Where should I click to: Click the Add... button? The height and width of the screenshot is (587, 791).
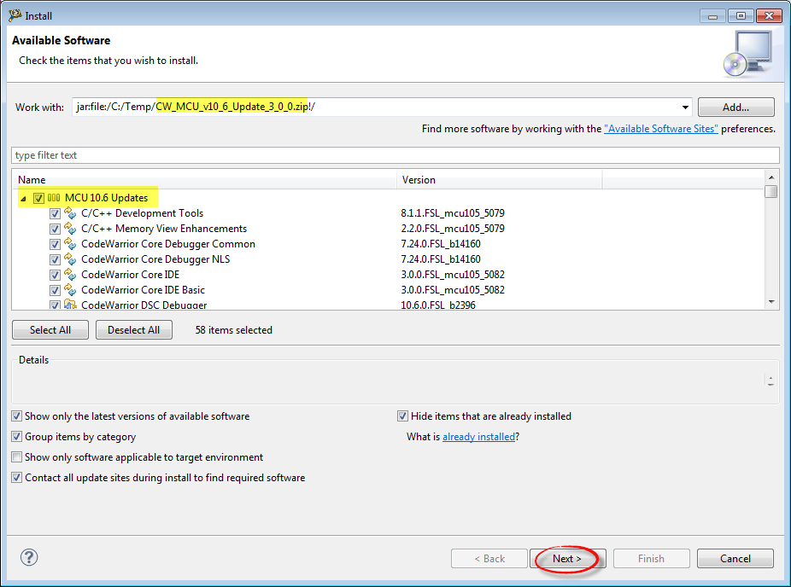pos(736,107)
